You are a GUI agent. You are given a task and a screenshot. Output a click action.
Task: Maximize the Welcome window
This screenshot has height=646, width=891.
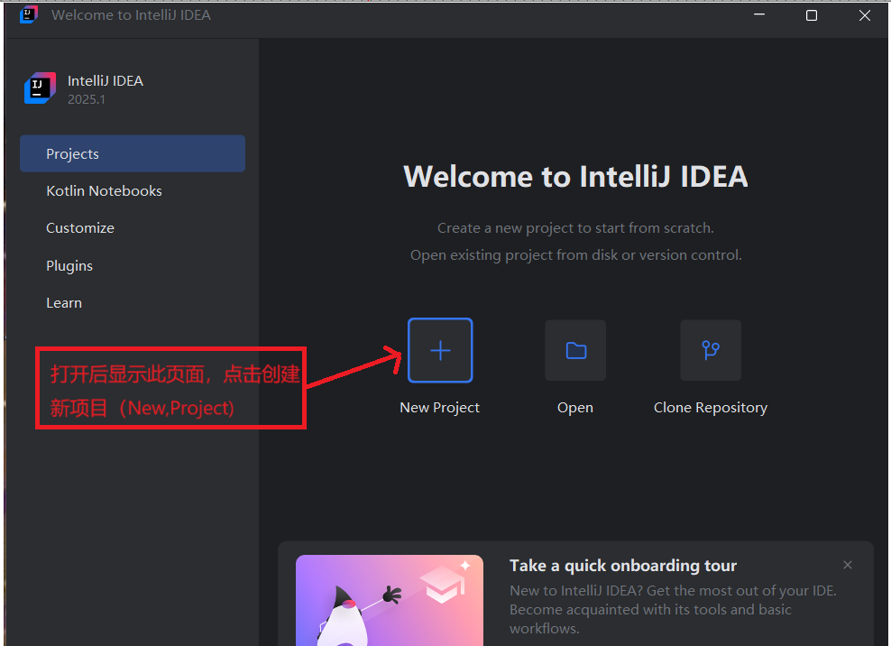click(x=812, y=15)
